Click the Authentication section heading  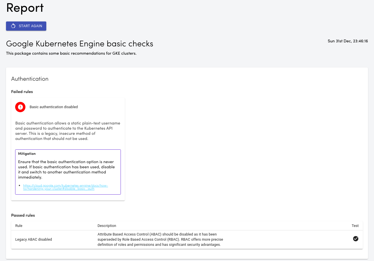(30, 79)
